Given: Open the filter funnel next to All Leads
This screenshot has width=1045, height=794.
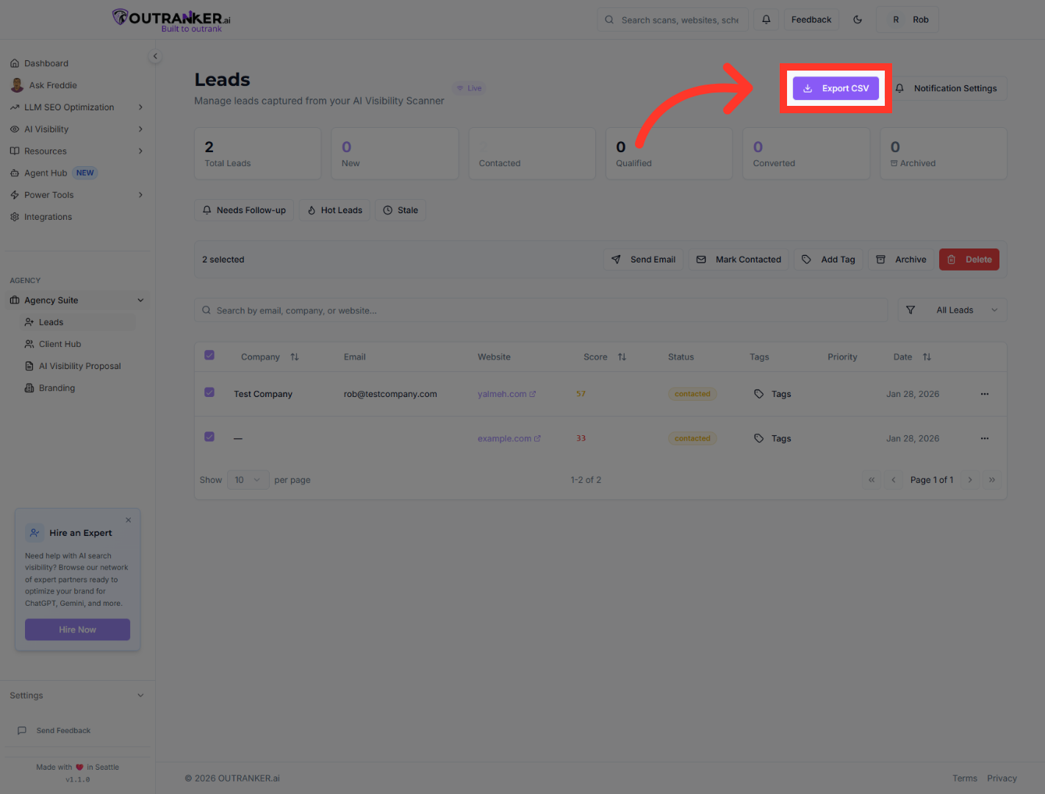Looking at the screenshot, I should tap(911, 310).
